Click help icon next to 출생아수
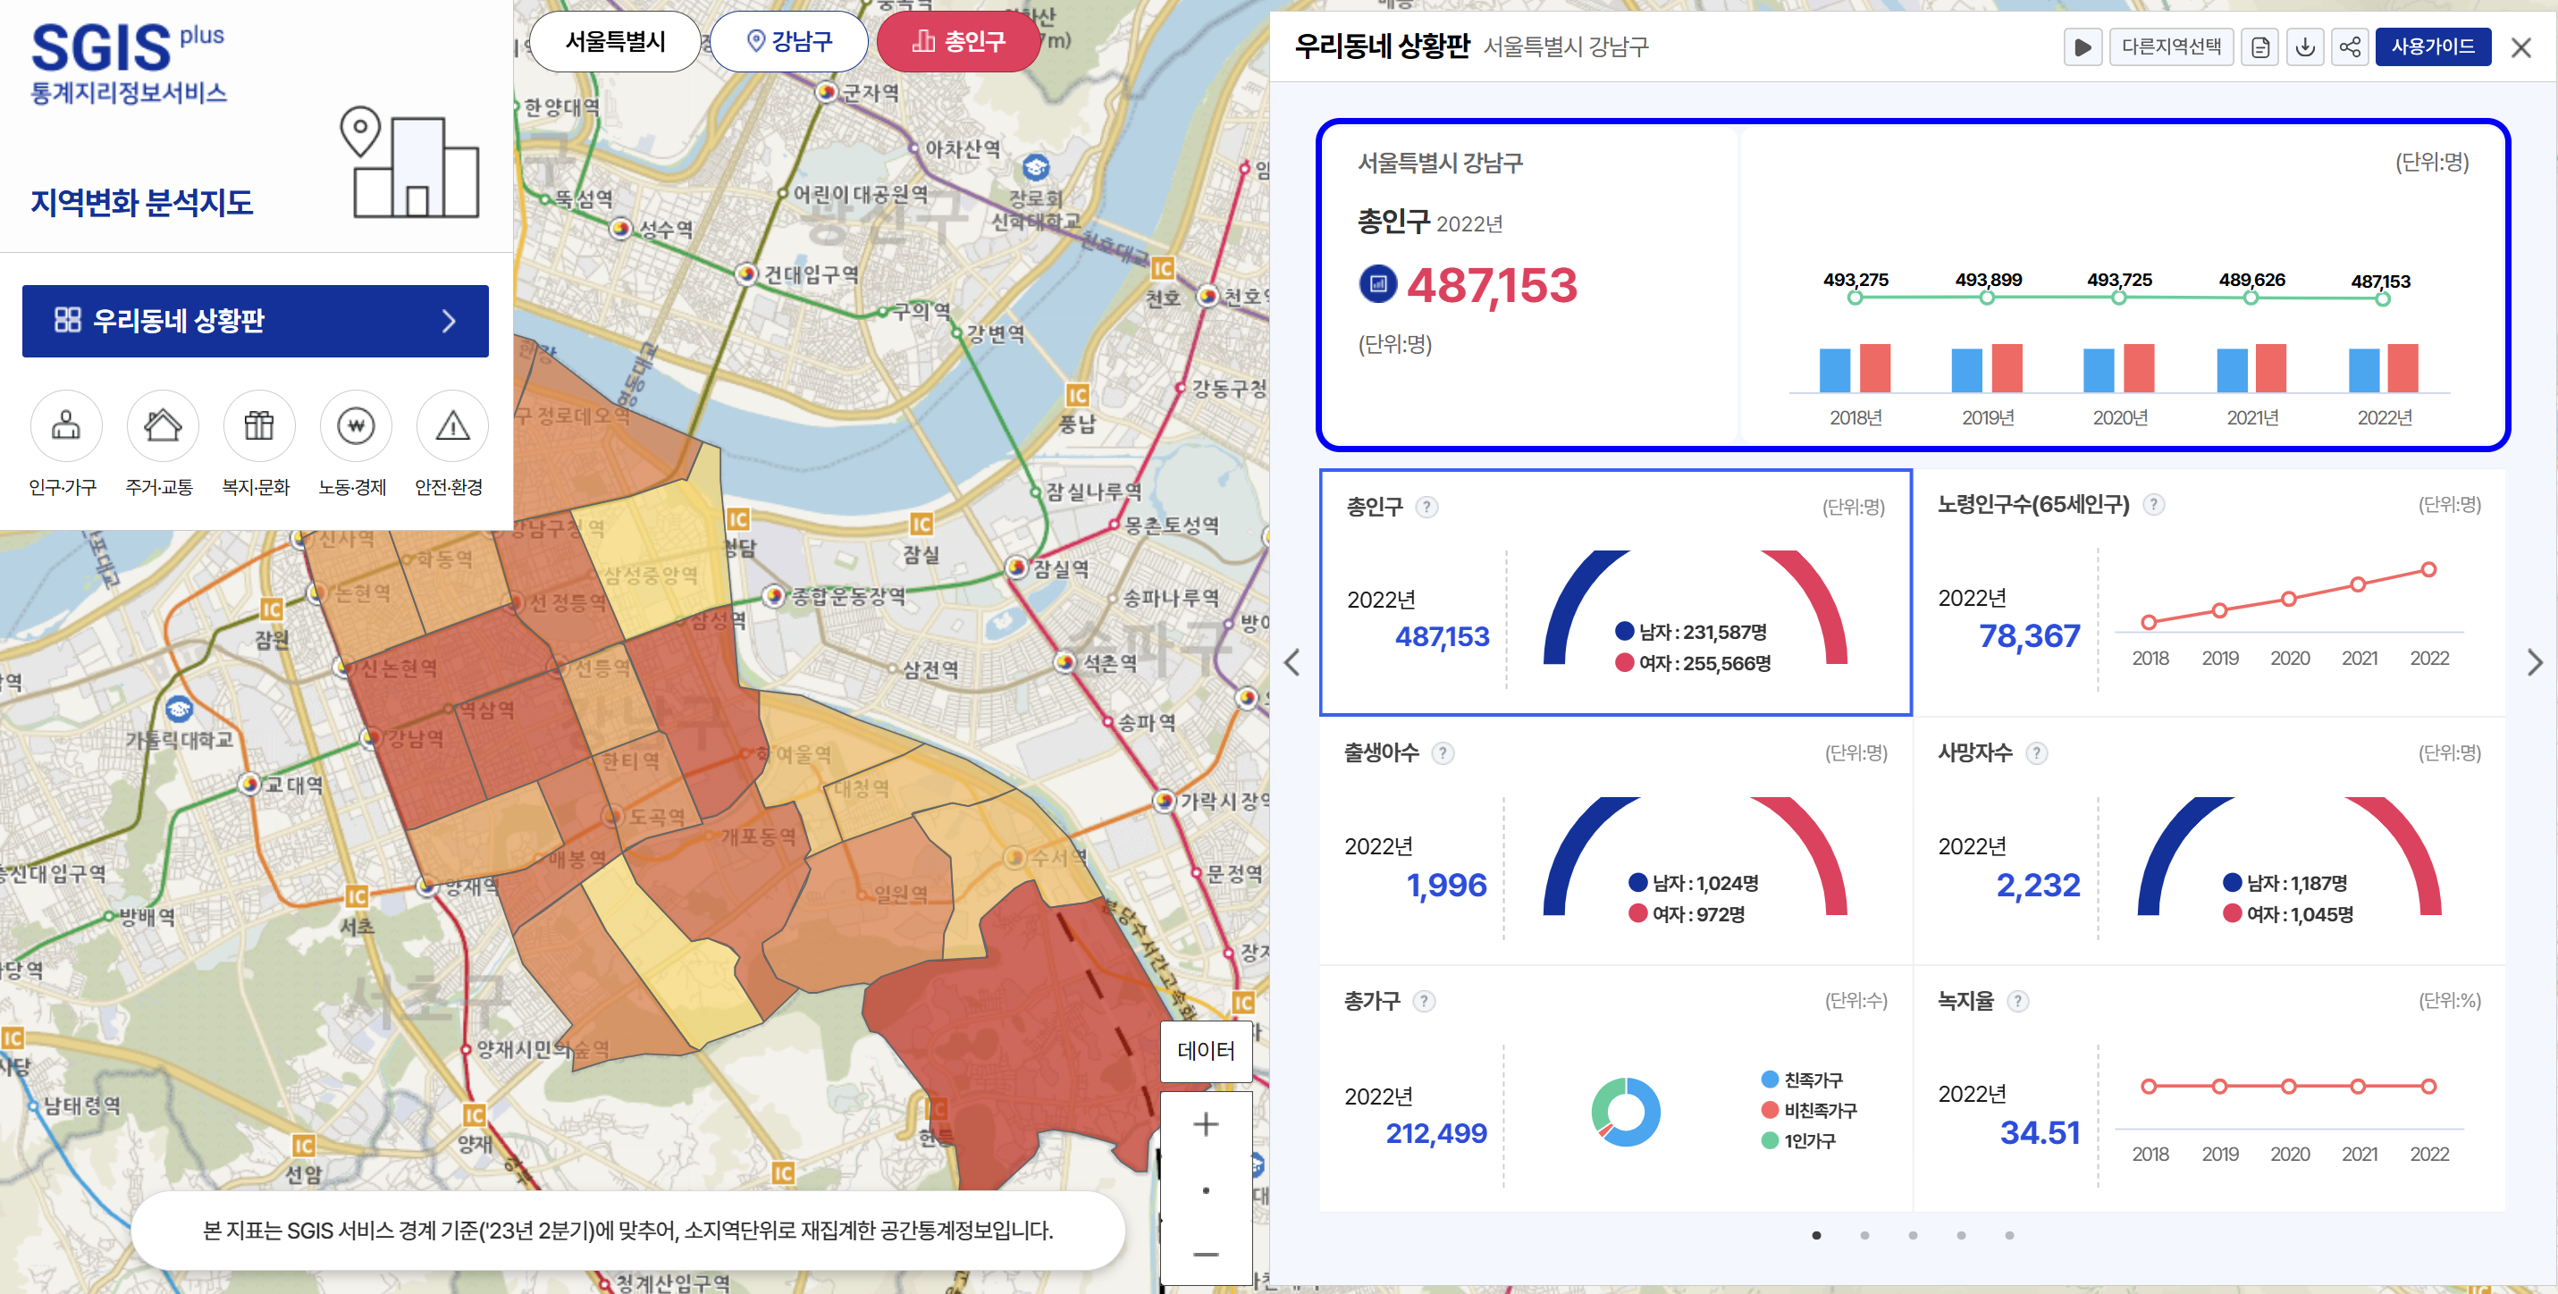 tap(1443, 752)
